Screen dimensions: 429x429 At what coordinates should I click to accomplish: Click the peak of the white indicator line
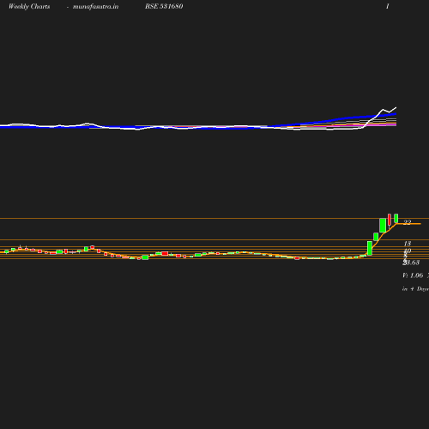tap(396, 107)
